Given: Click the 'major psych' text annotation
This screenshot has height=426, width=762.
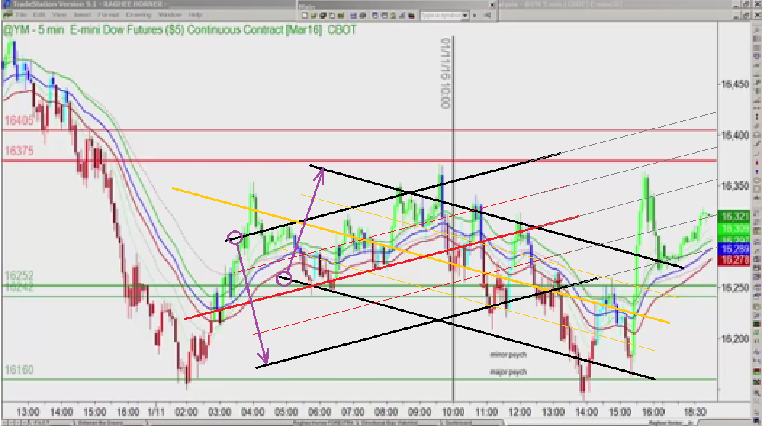Looking at the screenshot, I should click(x=508, y=372).
